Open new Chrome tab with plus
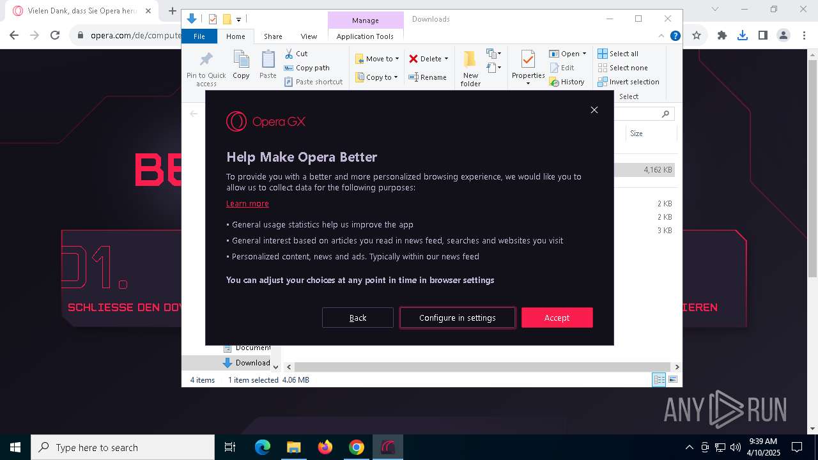The width and height of the screenshot is (818, 460). pos(172,11)
